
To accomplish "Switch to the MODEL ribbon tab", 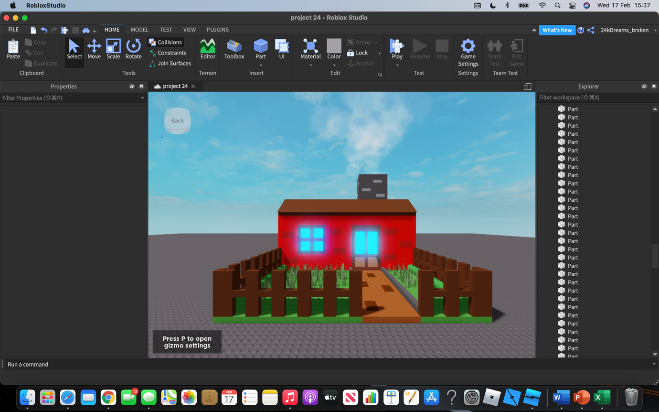I will pos(139,30).
